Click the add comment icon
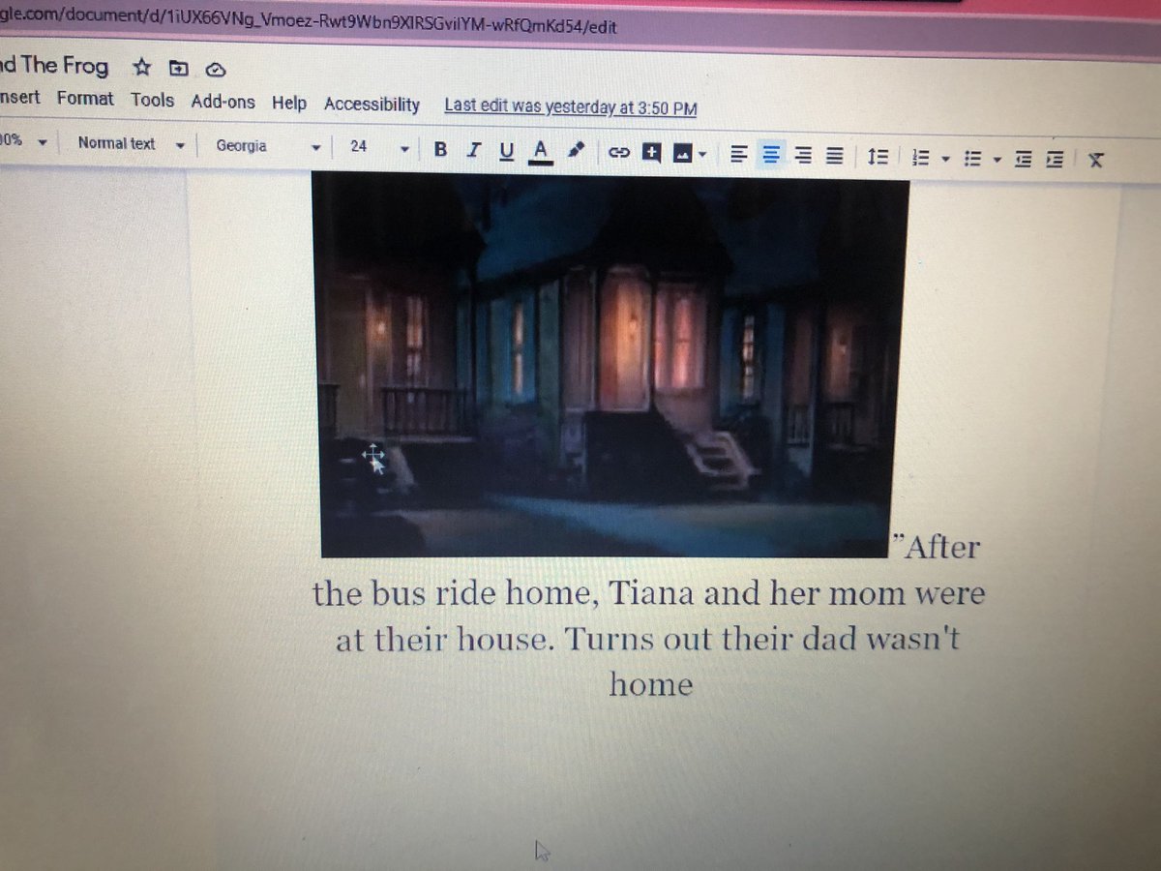1161x871 pixels. tap(651, 152)
